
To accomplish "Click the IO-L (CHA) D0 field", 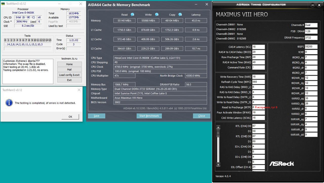I will point(258,146).
